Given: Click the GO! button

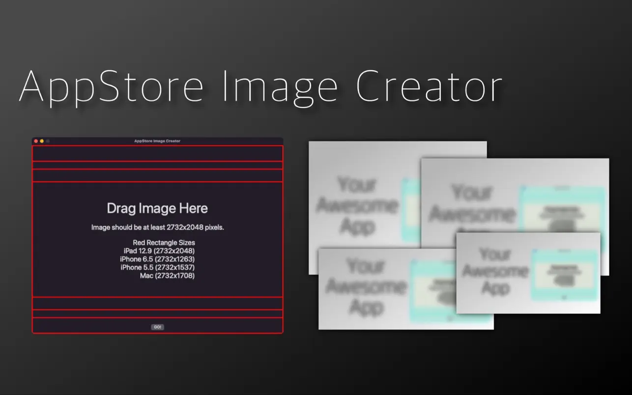Looking at the screenshot, I should 157,327.
